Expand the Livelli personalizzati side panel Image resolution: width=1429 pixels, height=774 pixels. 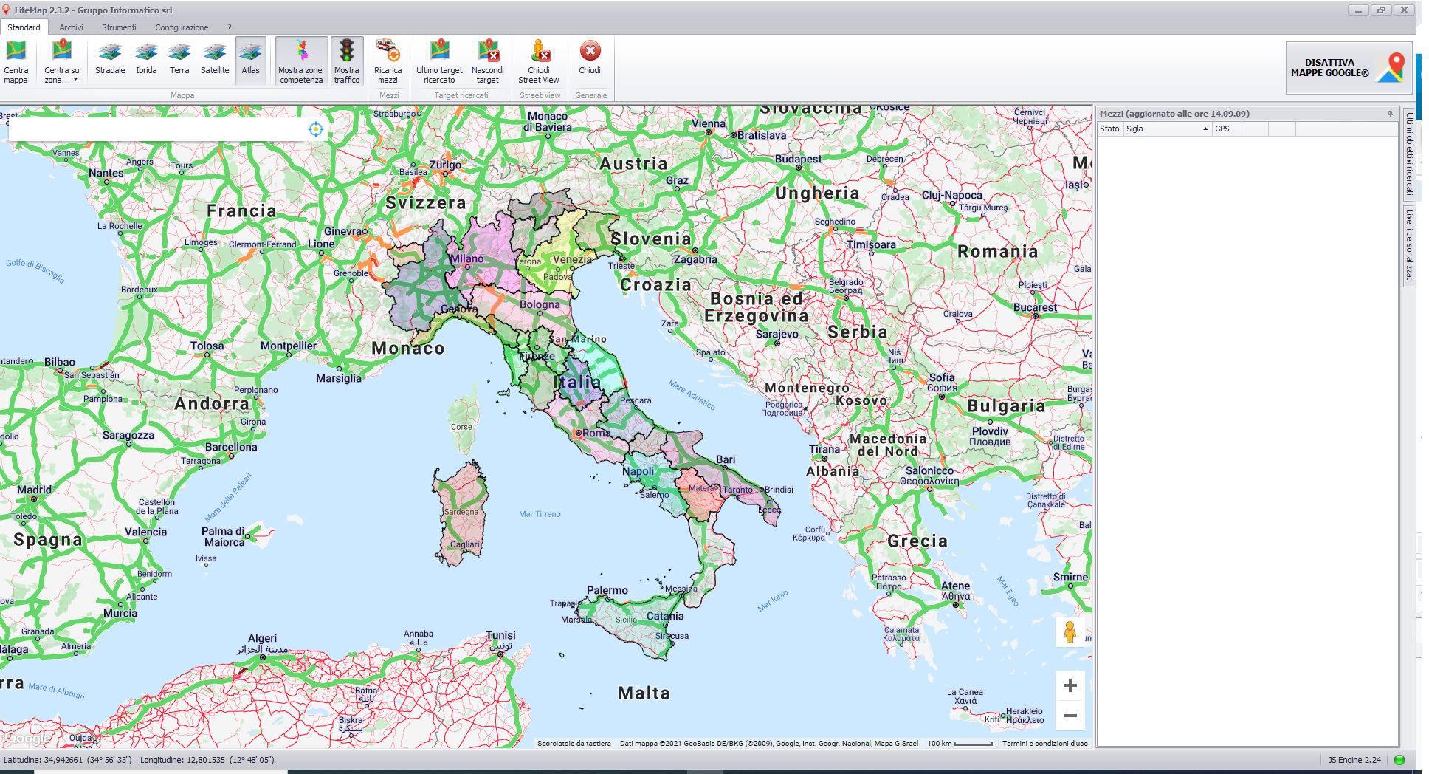tap(1409, 246)
